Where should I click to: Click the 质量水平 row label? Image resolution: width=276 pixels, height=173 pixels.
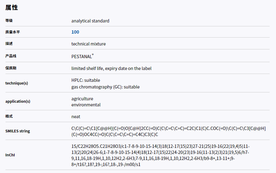pos(13,32)
